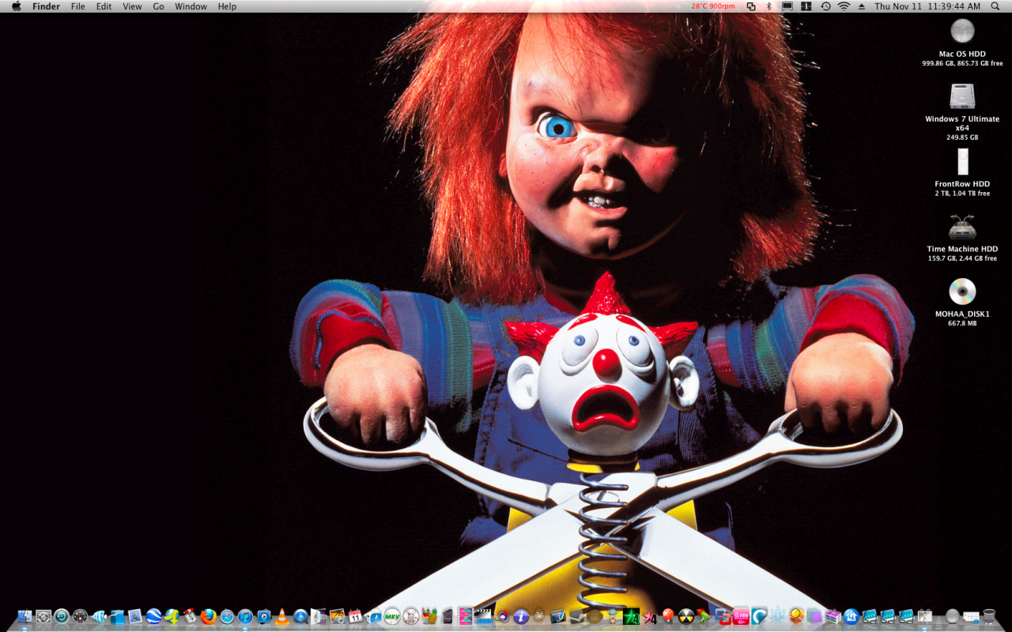Open Time Machine menu bar status icon
The image size is (1012, 632).
825,6
